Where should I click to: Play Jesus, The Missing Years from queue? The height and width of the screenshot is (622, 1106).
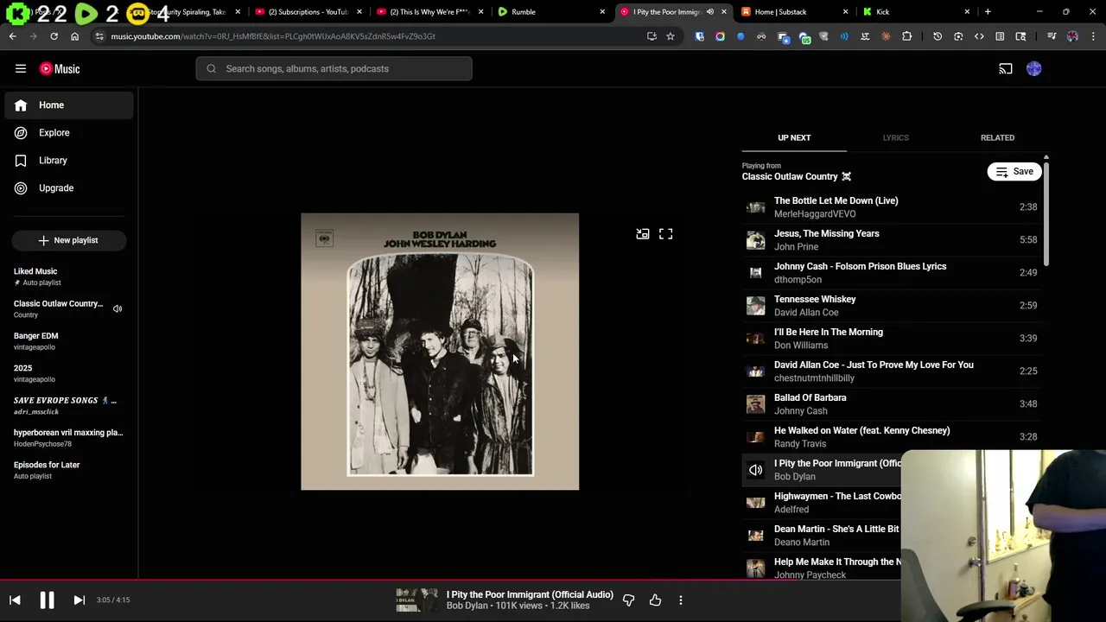coord(891,240)
